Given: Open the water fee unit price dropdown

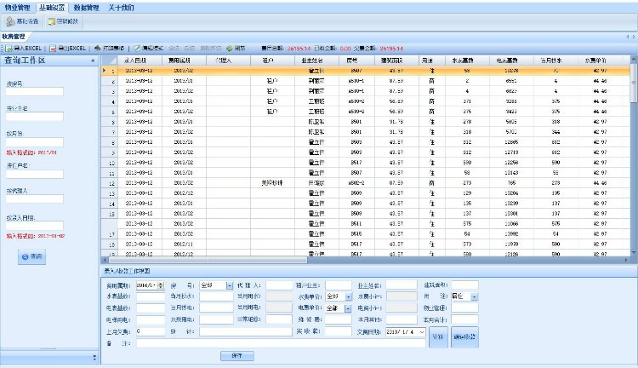Looking at the screenshot, I should tap(348, 296).
